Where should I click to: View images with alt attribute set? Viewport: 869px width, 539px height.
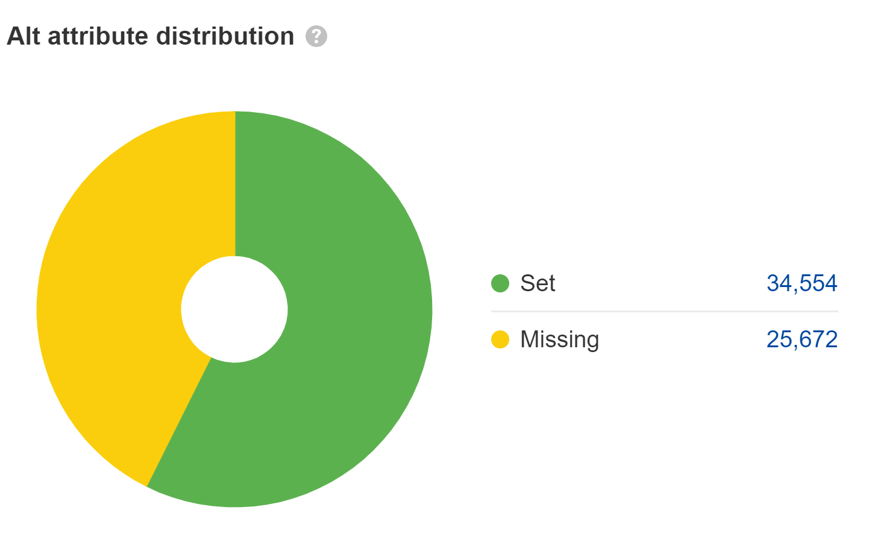click(802, 283)
